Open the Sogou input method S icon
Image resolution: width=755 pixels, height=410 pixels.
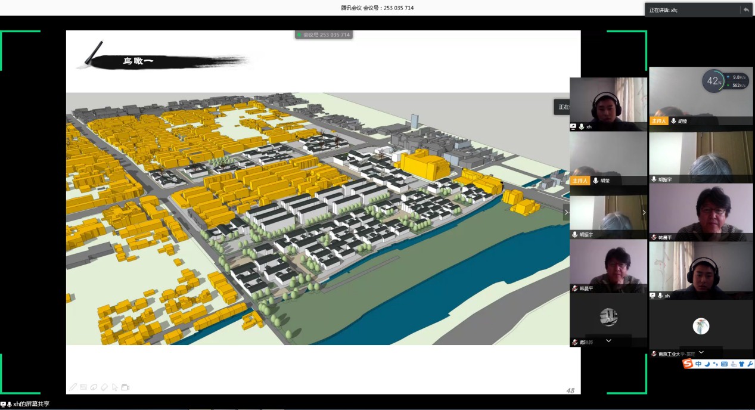pos(688,364)
